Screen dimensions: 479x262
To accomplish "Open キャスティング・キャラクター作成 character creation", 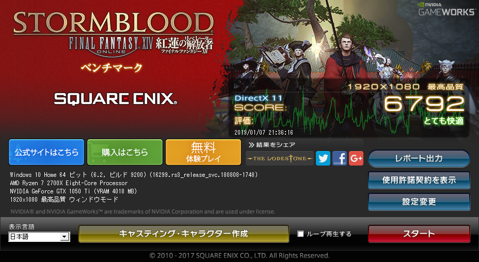I will coord(184,234).
